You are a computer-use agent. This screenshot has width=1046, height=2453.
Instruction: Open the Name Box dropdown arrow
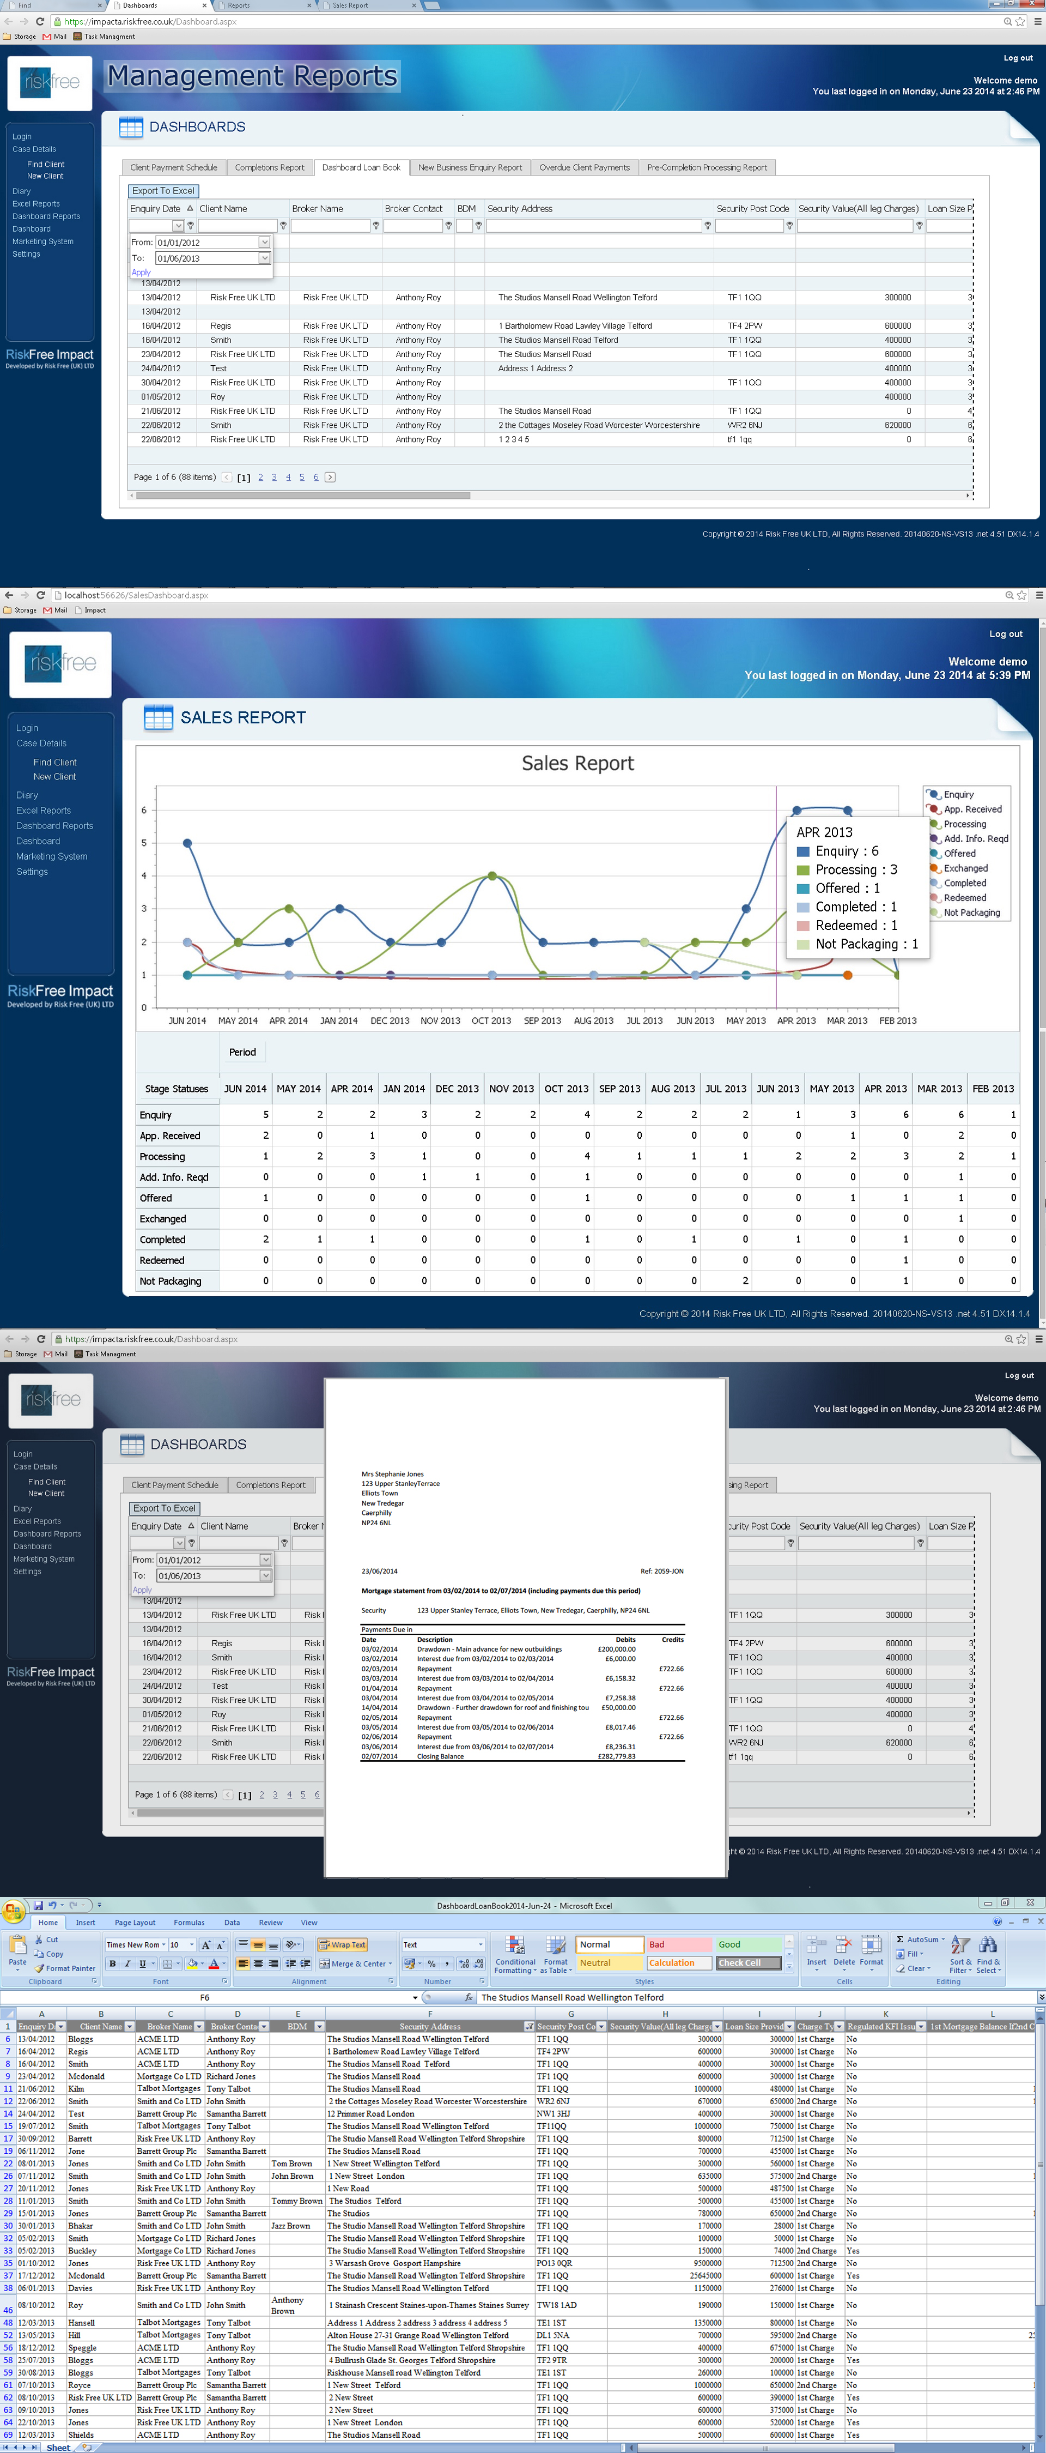[414, 1997]
